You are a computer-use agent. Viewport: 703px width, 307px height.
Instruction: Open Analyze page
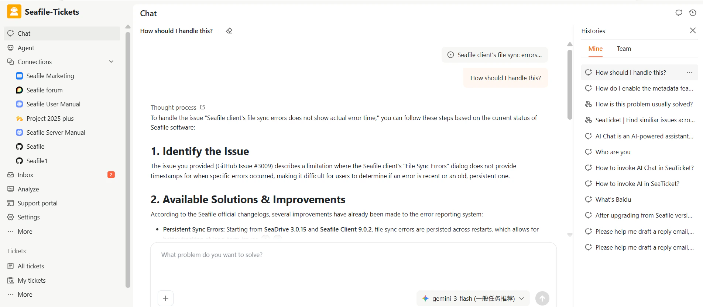62,189
